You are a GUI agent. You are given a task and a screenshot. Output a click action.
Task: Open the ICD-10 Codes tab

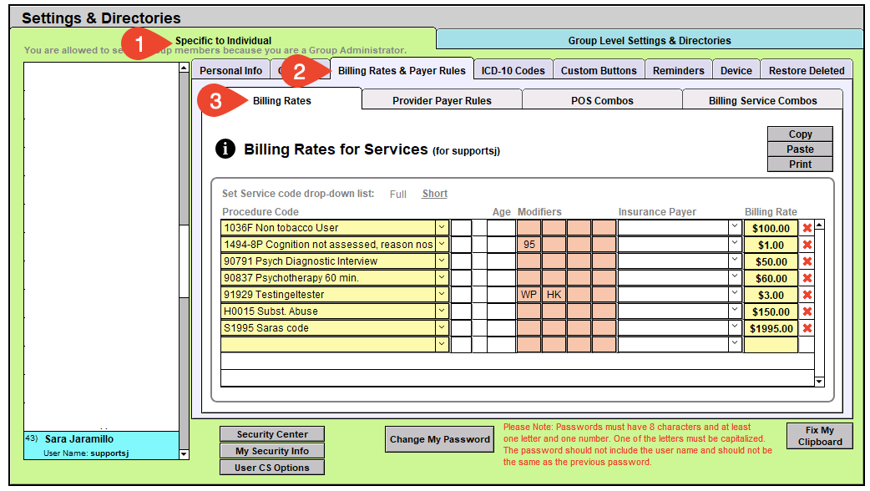click(x=513, y=70)
